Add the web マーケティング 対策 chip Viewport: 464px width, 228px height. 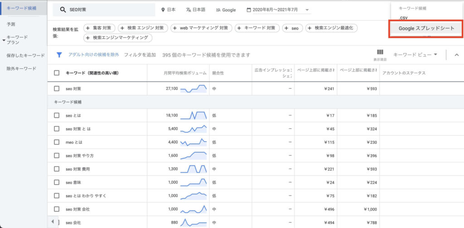201,28
